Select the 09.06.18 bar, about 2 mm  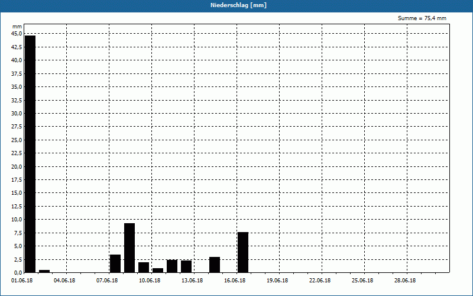coord(144,268)
